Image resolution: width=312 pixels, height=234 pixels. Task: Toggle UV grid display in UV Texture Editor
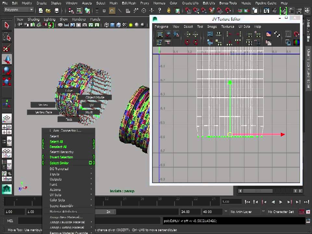click(288, 34)
